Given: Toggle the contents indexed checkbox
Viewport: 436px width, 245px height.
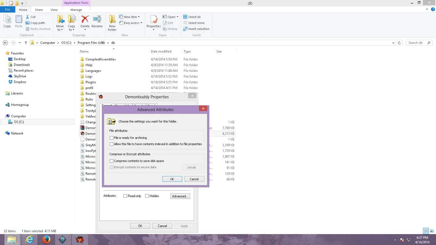Looking at the screenshot, I should pyautogui.click(x=111, y=144).
